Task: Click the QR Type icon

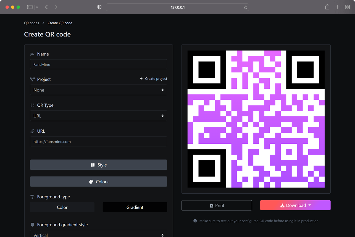Action: 32,105
